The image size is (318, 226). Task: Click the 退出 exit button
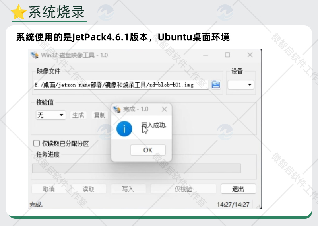238,189
